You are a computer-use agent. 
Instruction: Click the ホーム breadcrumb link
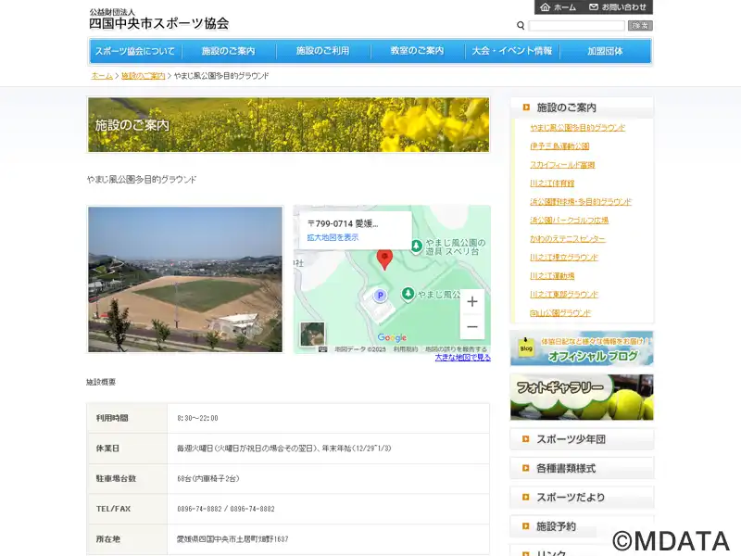[x=102, y=76]
